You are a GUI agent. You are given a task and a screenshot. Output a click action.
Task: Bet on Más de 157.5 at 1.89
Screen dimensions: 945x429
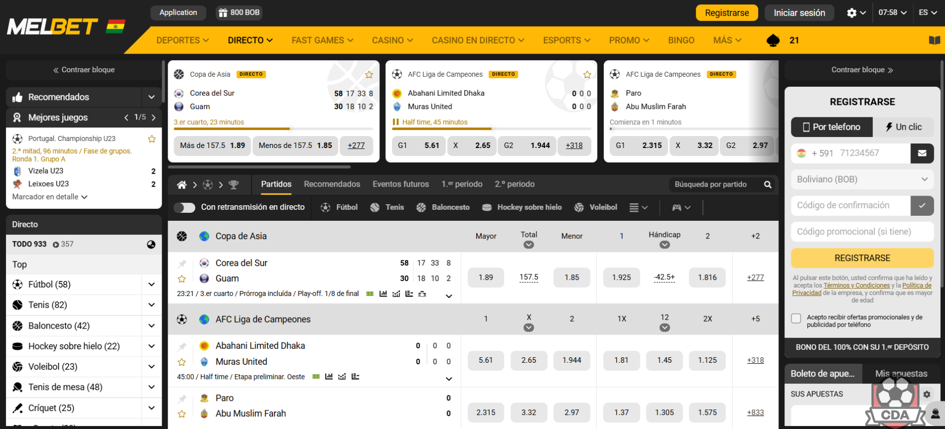[x=212, y=146]
